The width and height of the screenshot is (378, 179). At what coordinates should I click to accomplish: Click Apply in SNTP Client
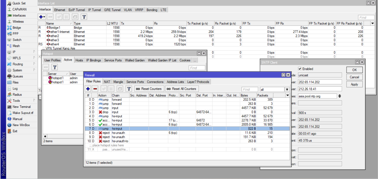[354, 84]
